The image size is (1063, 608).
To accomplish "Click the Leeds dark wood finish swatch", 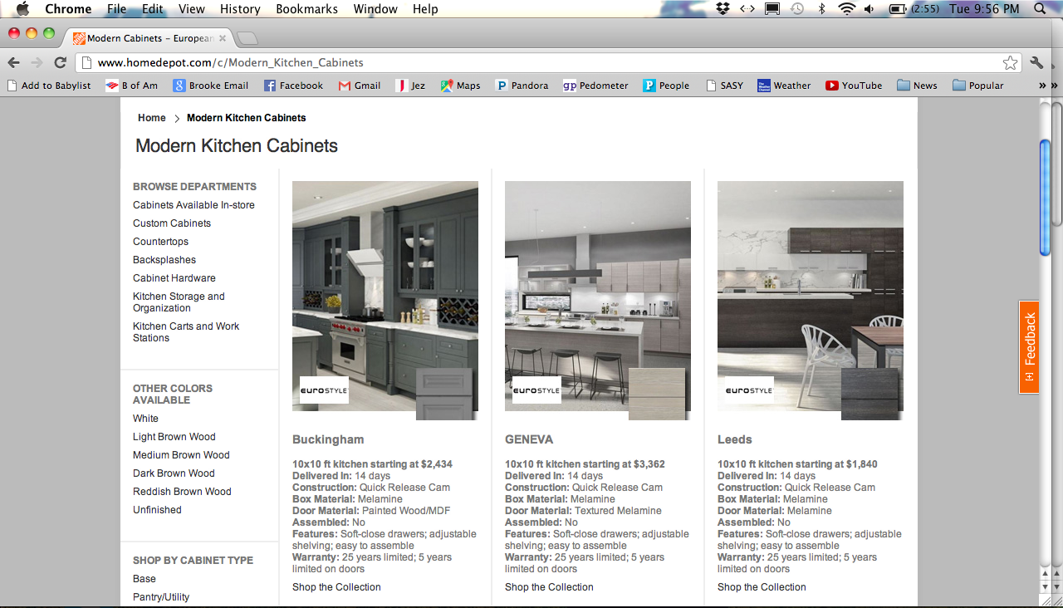I will tap(870, 394).
